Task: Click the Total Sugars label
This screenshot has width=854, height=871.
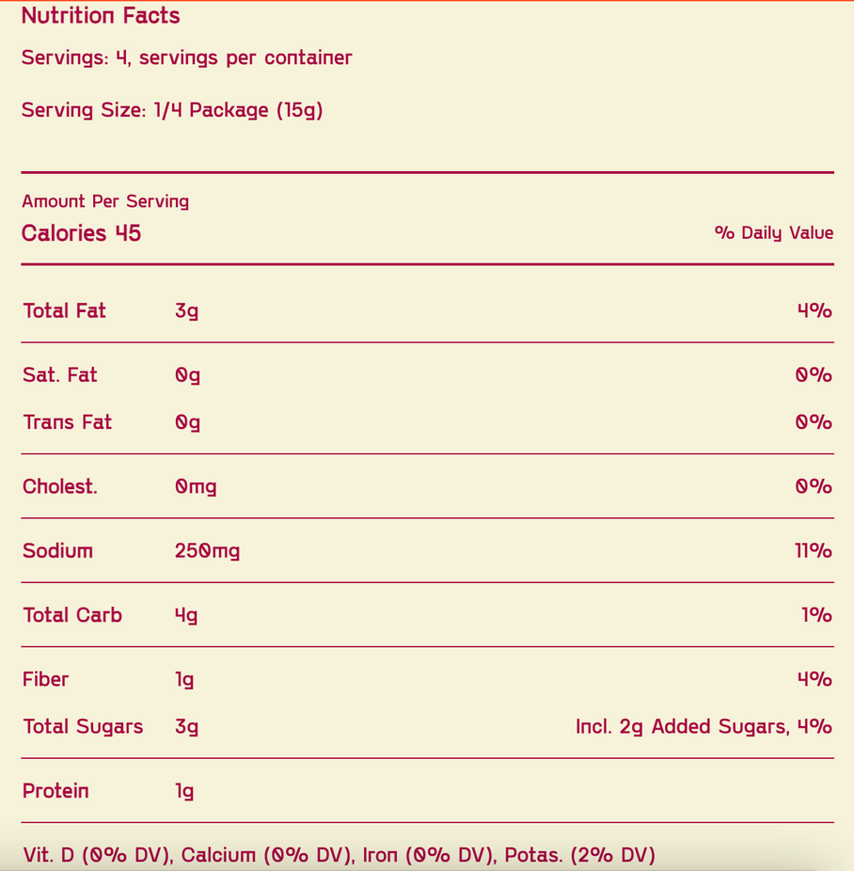Action: tap(83, 726)
